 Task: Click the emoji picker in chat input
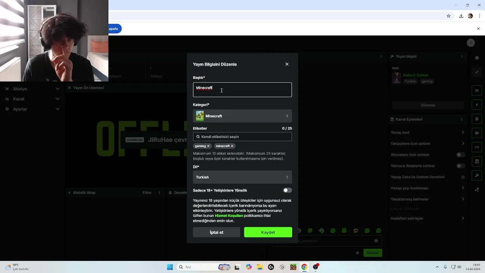[376, 241]
